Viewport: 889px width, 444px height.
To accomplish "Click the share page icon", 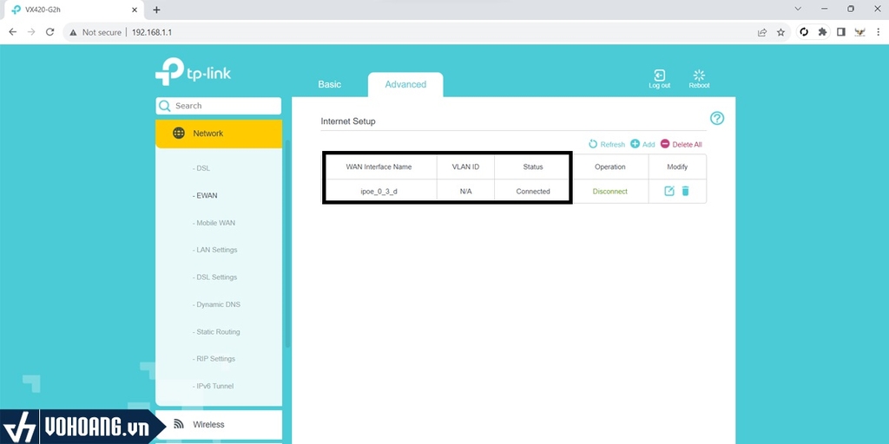I will [x=762, y=32].
